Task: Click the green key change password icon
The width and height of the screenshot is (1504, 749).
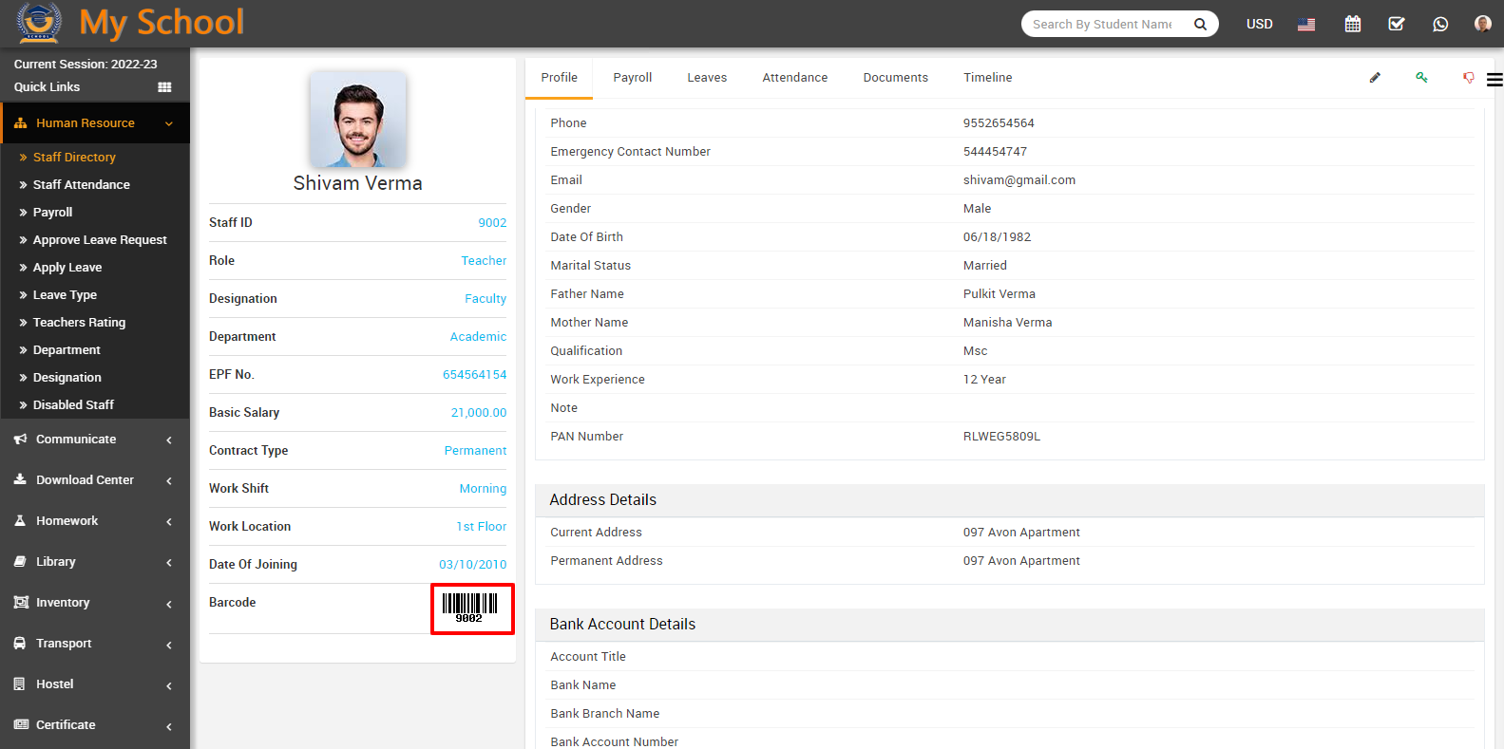Action: [x=1421, y=78]
